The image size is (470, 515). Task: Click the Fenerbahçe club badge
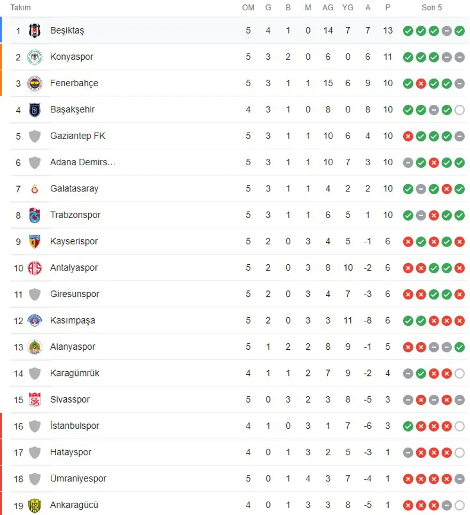pyautogui.click(x=35, y=83)
